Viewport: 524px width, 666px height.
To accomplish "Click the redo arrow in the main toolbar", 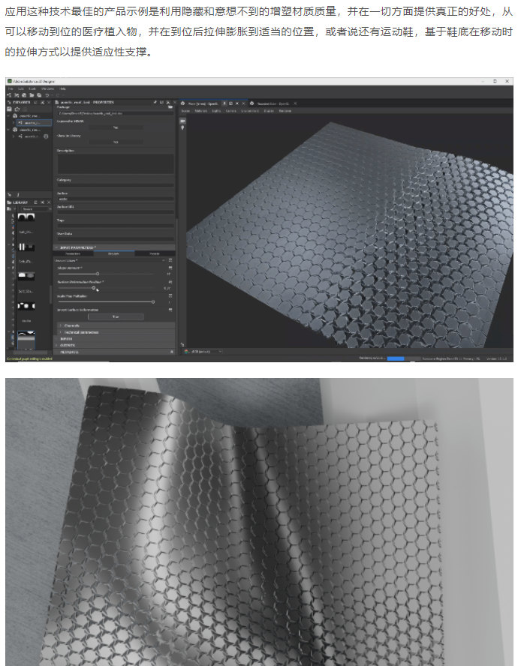I will [x=58, y=95].
